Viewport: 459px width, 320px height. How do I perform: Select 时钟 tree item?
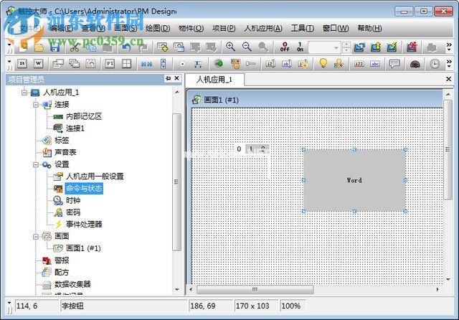click(x=73, y=200)
